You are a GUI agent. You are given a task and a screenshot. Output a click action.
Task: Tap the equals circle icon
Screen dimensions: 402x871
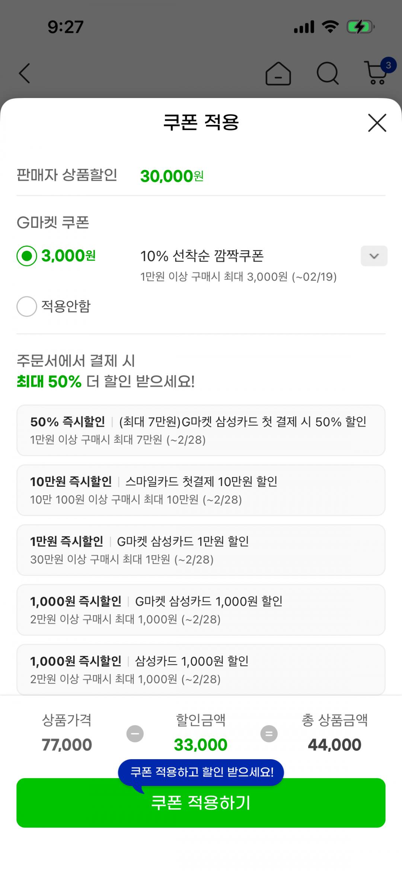tap(269, 733)
